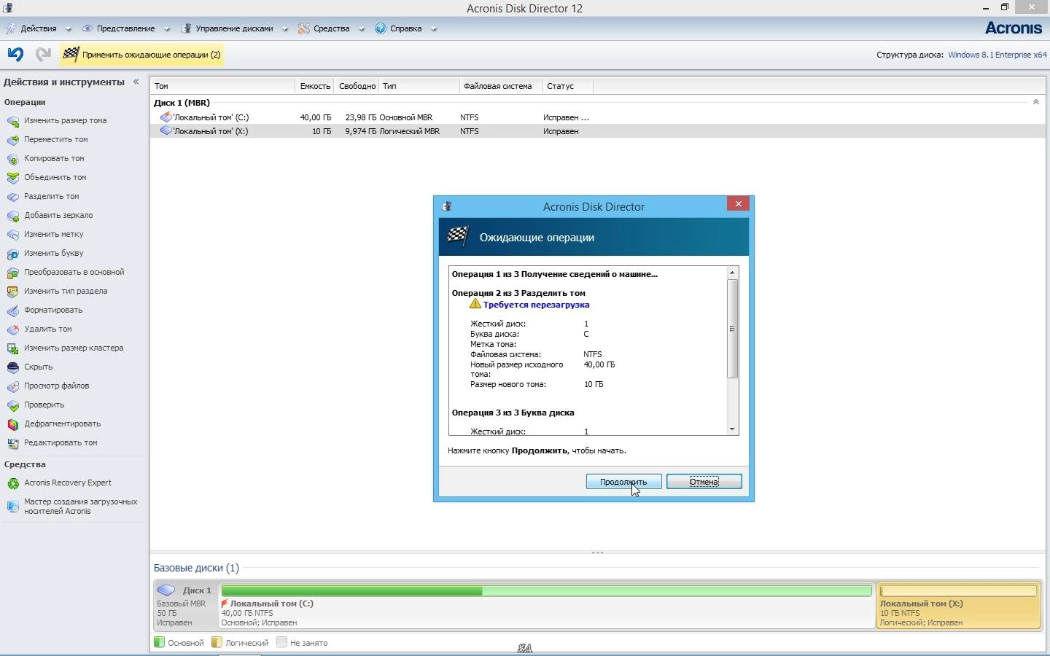Expand dropdown arrow next to 'Действия'
This screenshot has width=1050, height=656.
68,30
